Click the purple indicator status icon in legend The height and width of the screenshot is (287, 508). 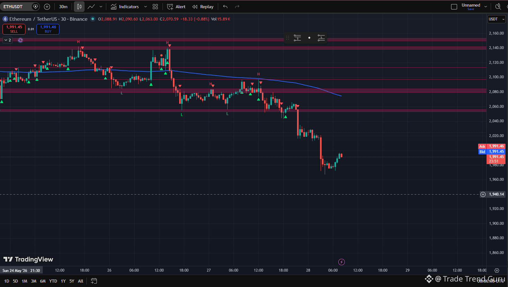[x=20, y=40]
